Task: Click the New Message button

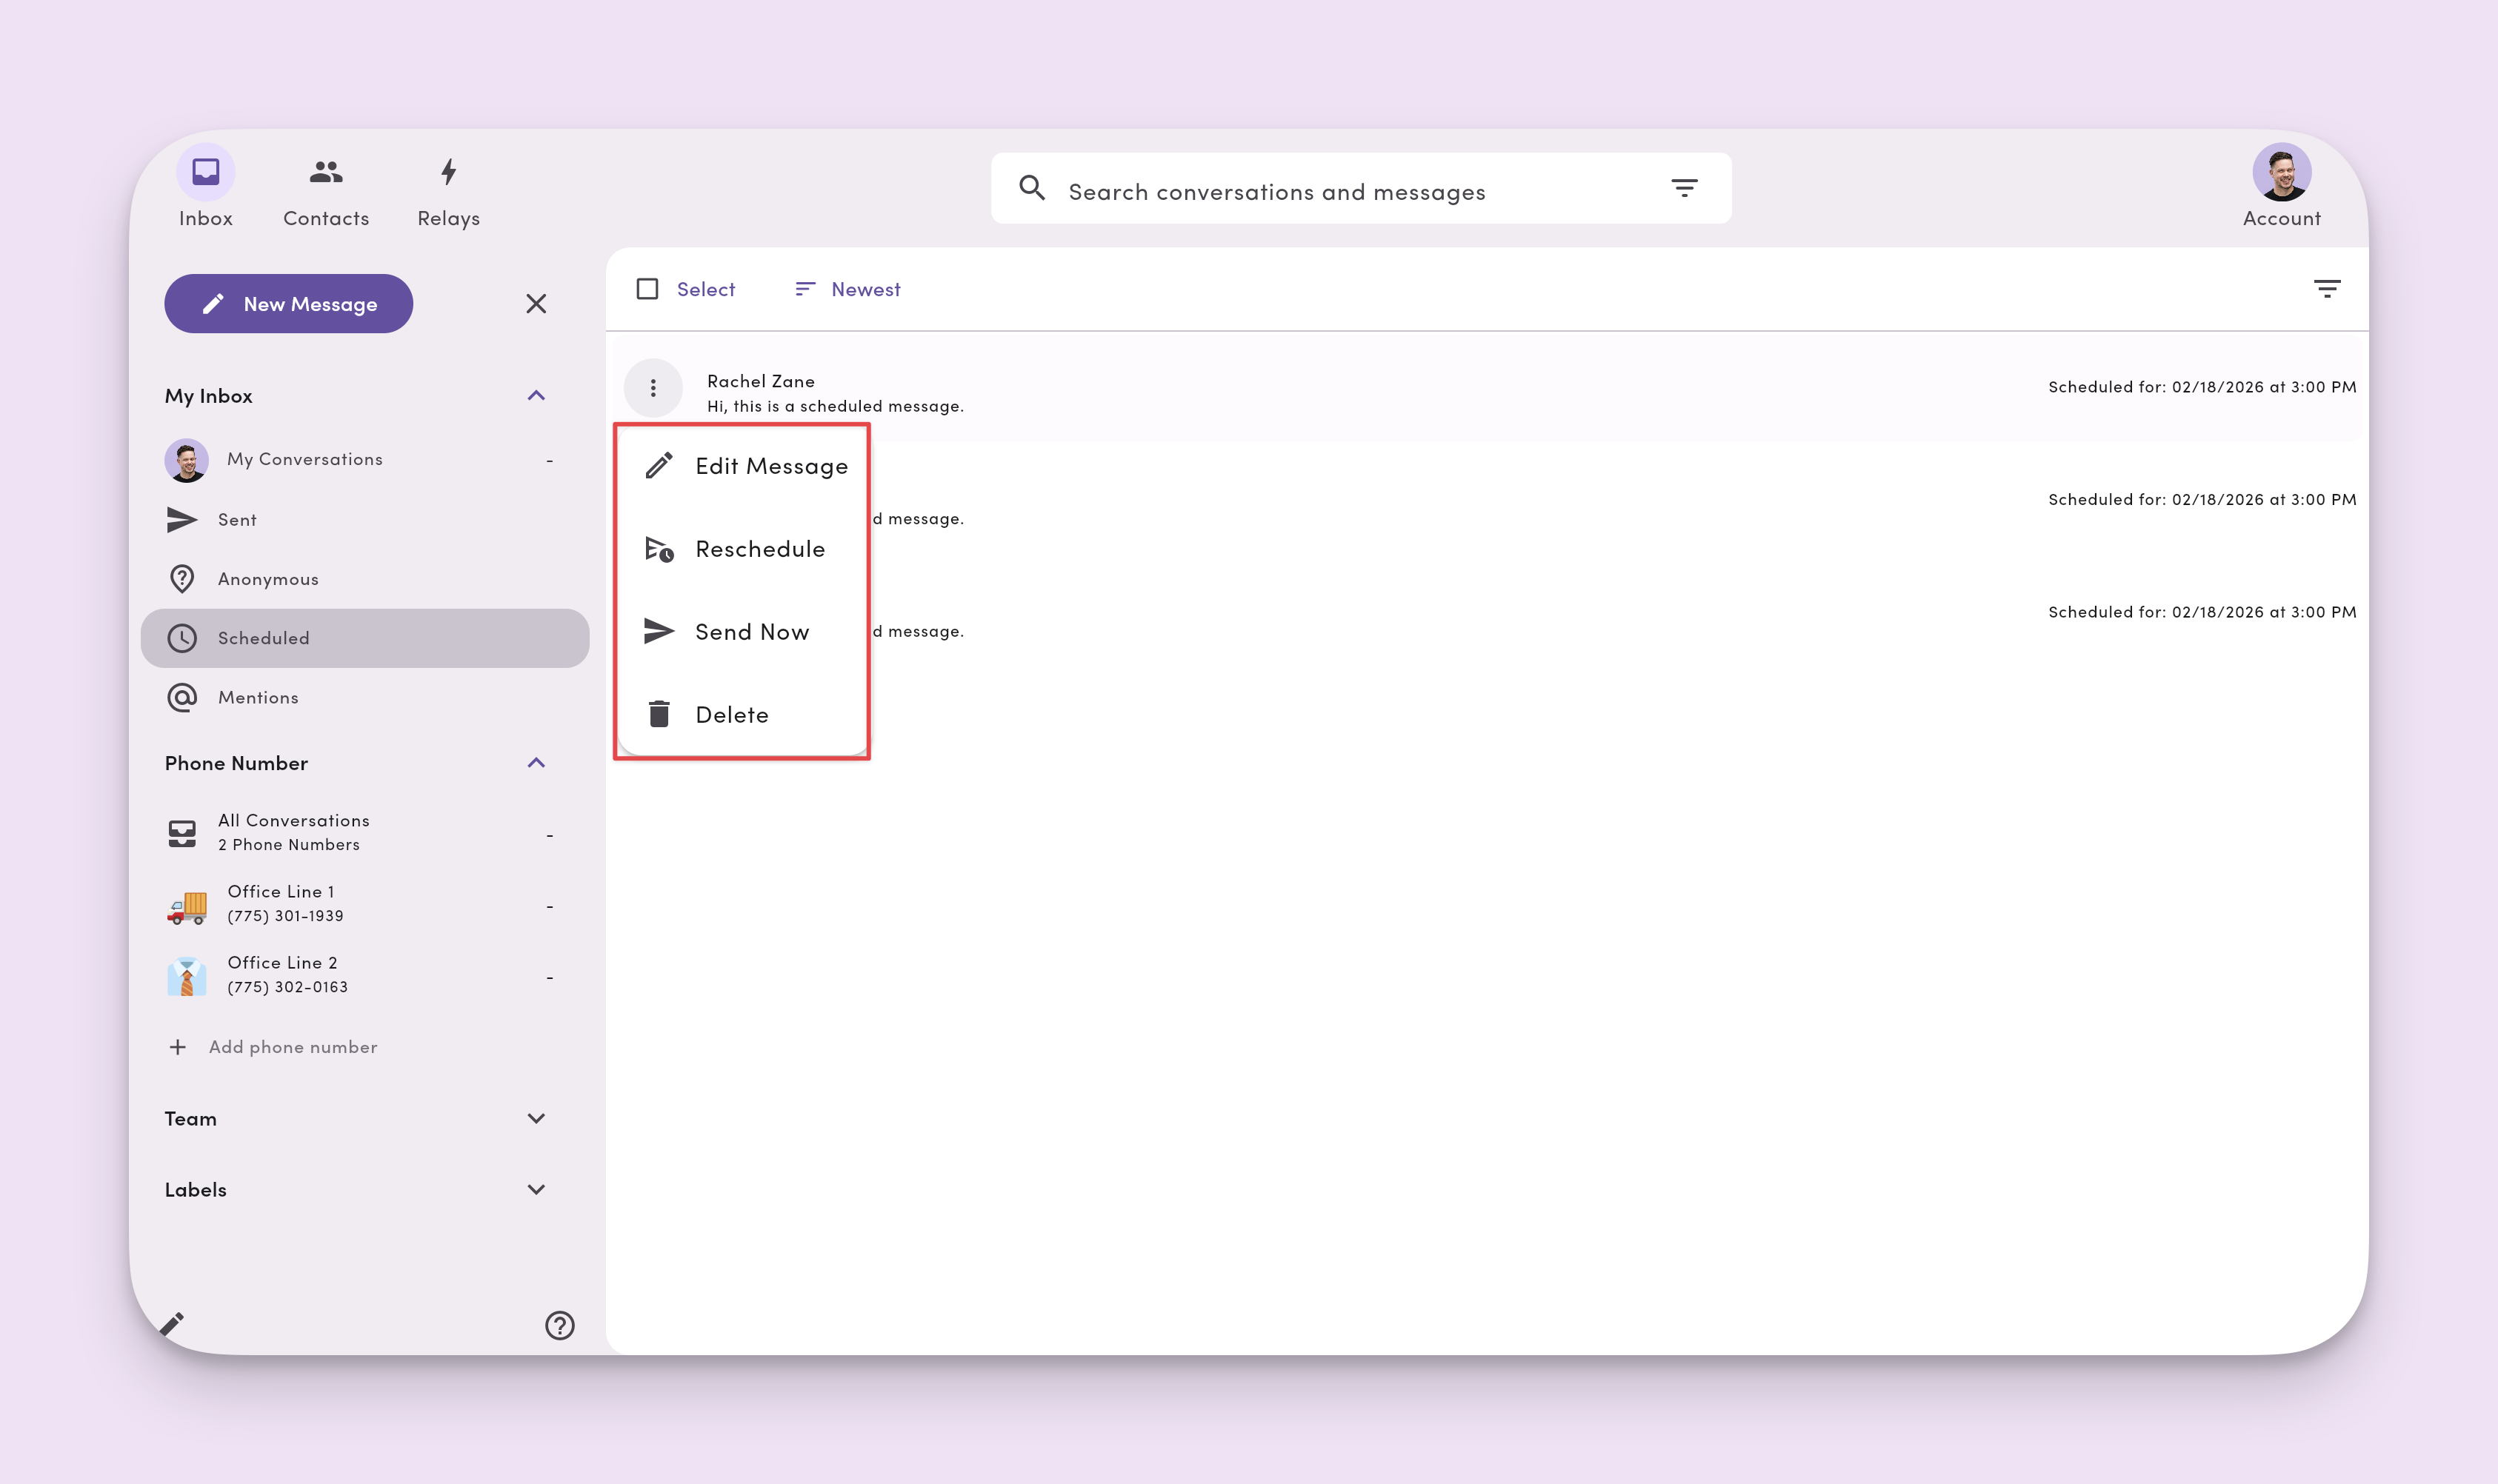Action: pos(289,304)
